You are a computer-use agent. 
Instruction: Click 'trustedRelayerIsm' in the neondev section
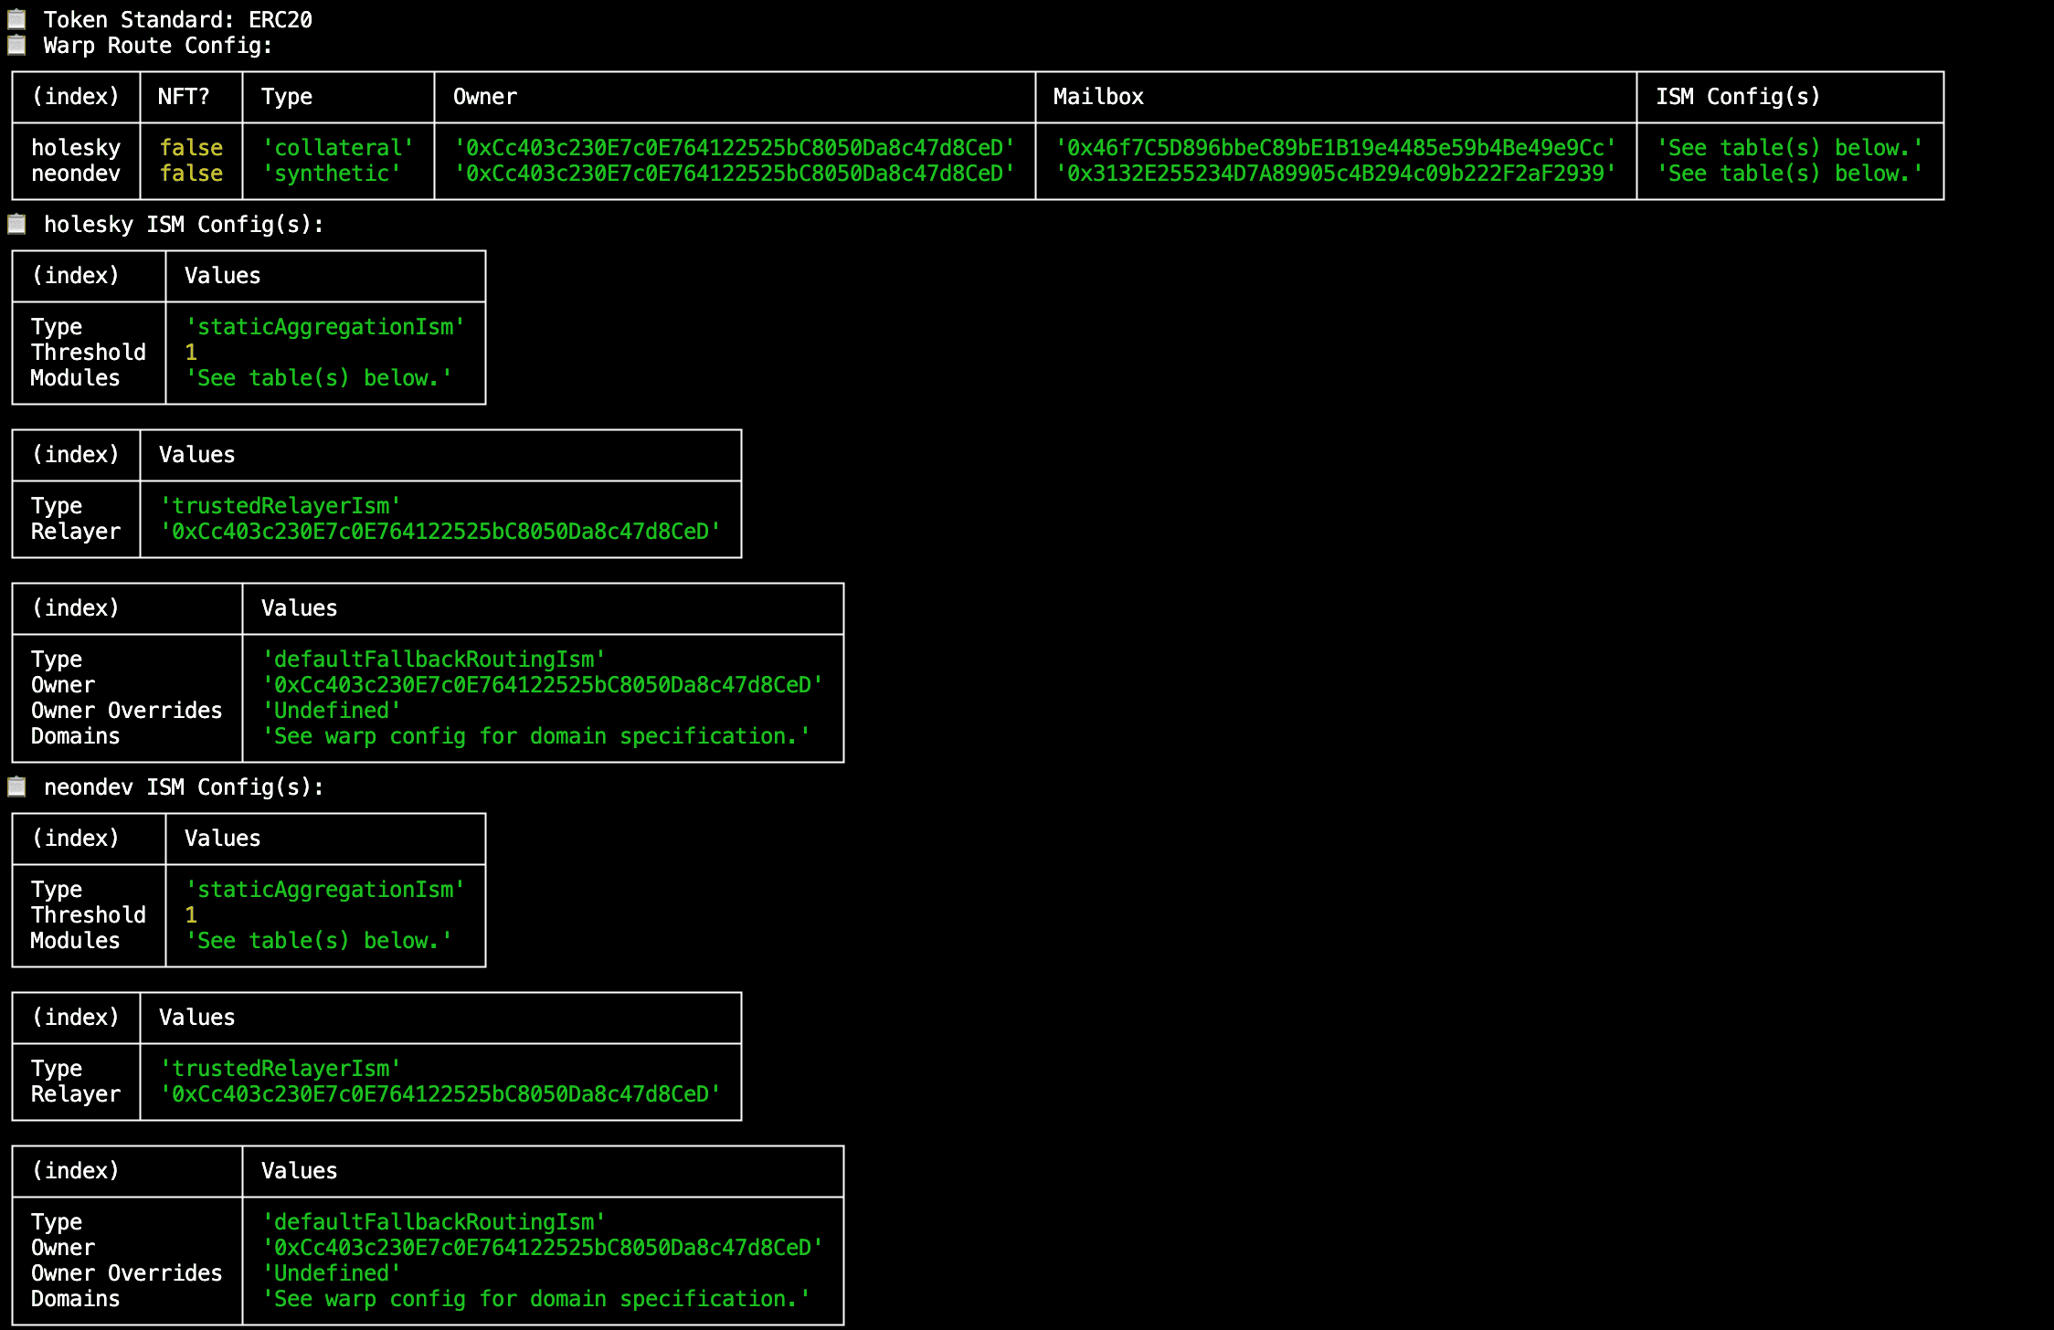tap(281, 1069)
